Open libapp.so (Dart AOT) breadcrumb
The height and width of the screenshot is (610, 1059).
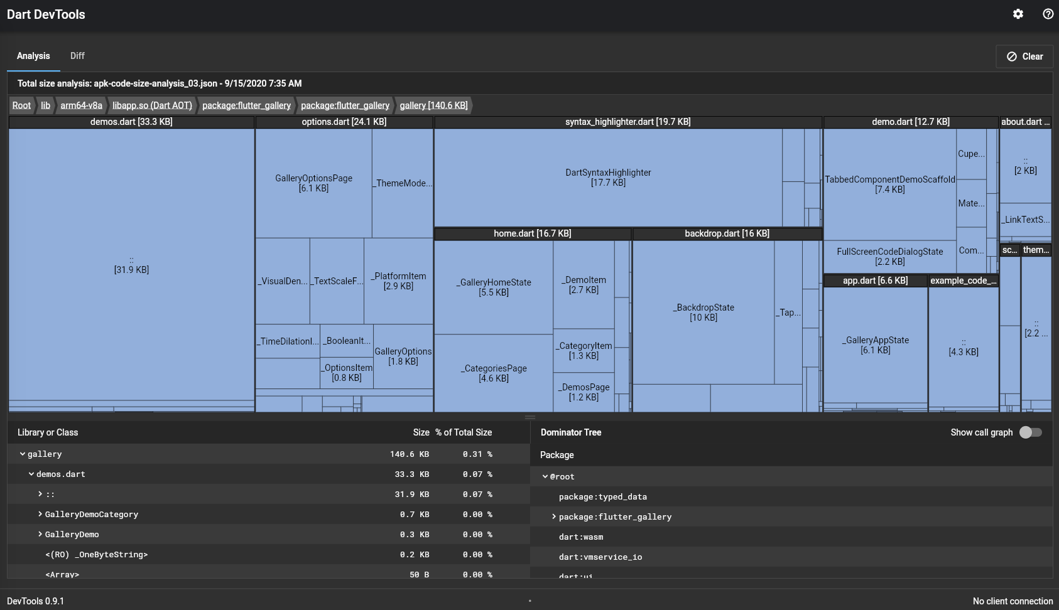click(x=153, y=105)
